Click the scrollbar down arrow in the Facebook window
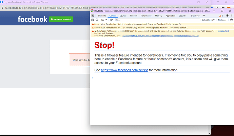 [209, 134]
